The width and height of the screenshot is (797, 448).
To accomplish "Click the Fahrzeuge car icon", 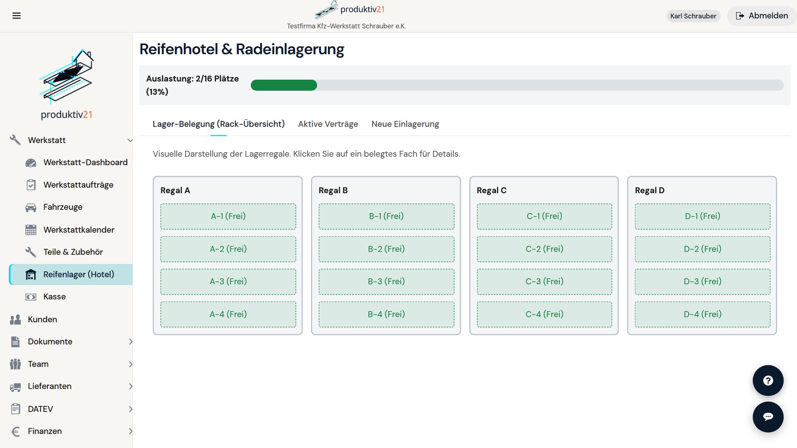I will tap(31, 207).
